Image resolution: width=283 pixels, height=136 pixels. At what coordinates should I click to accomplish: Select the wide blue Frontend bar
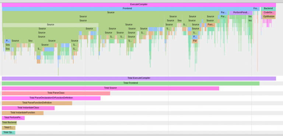pyautogui.click(x=127, y=9)
